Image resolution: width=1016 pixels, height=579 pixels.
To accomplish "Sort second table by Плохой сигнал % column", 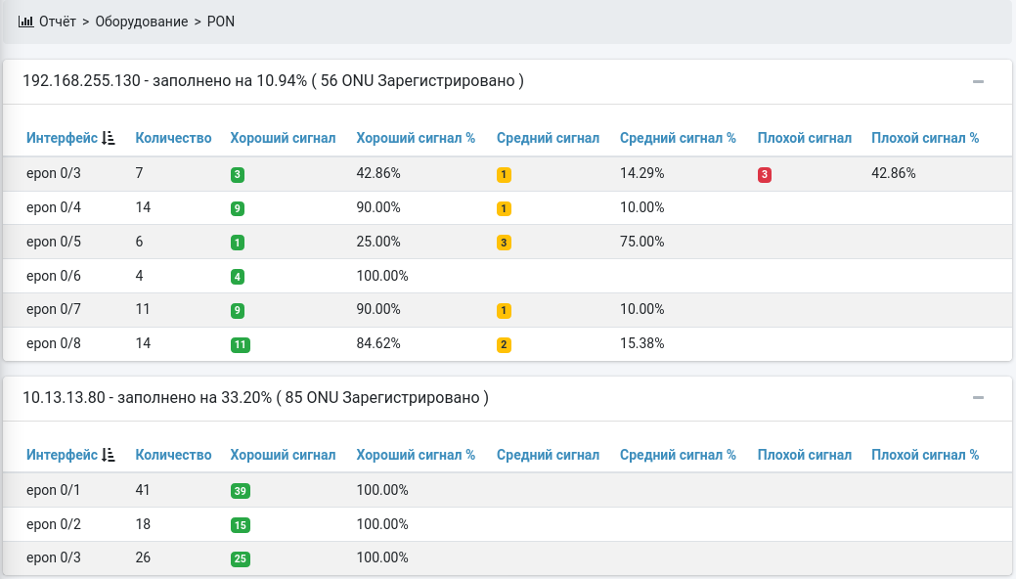I will (x=924, y=455).
